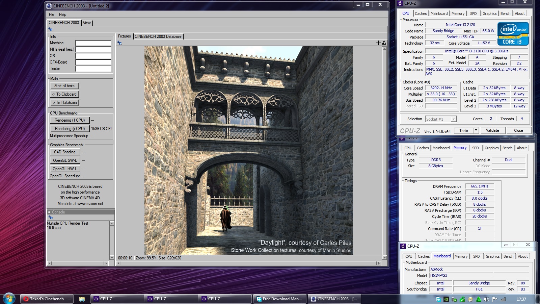This screenshot has height=304, width=540.
Task: Open SPD tab in middle Memory CPU-Z window
Action: tap(475, 148)
